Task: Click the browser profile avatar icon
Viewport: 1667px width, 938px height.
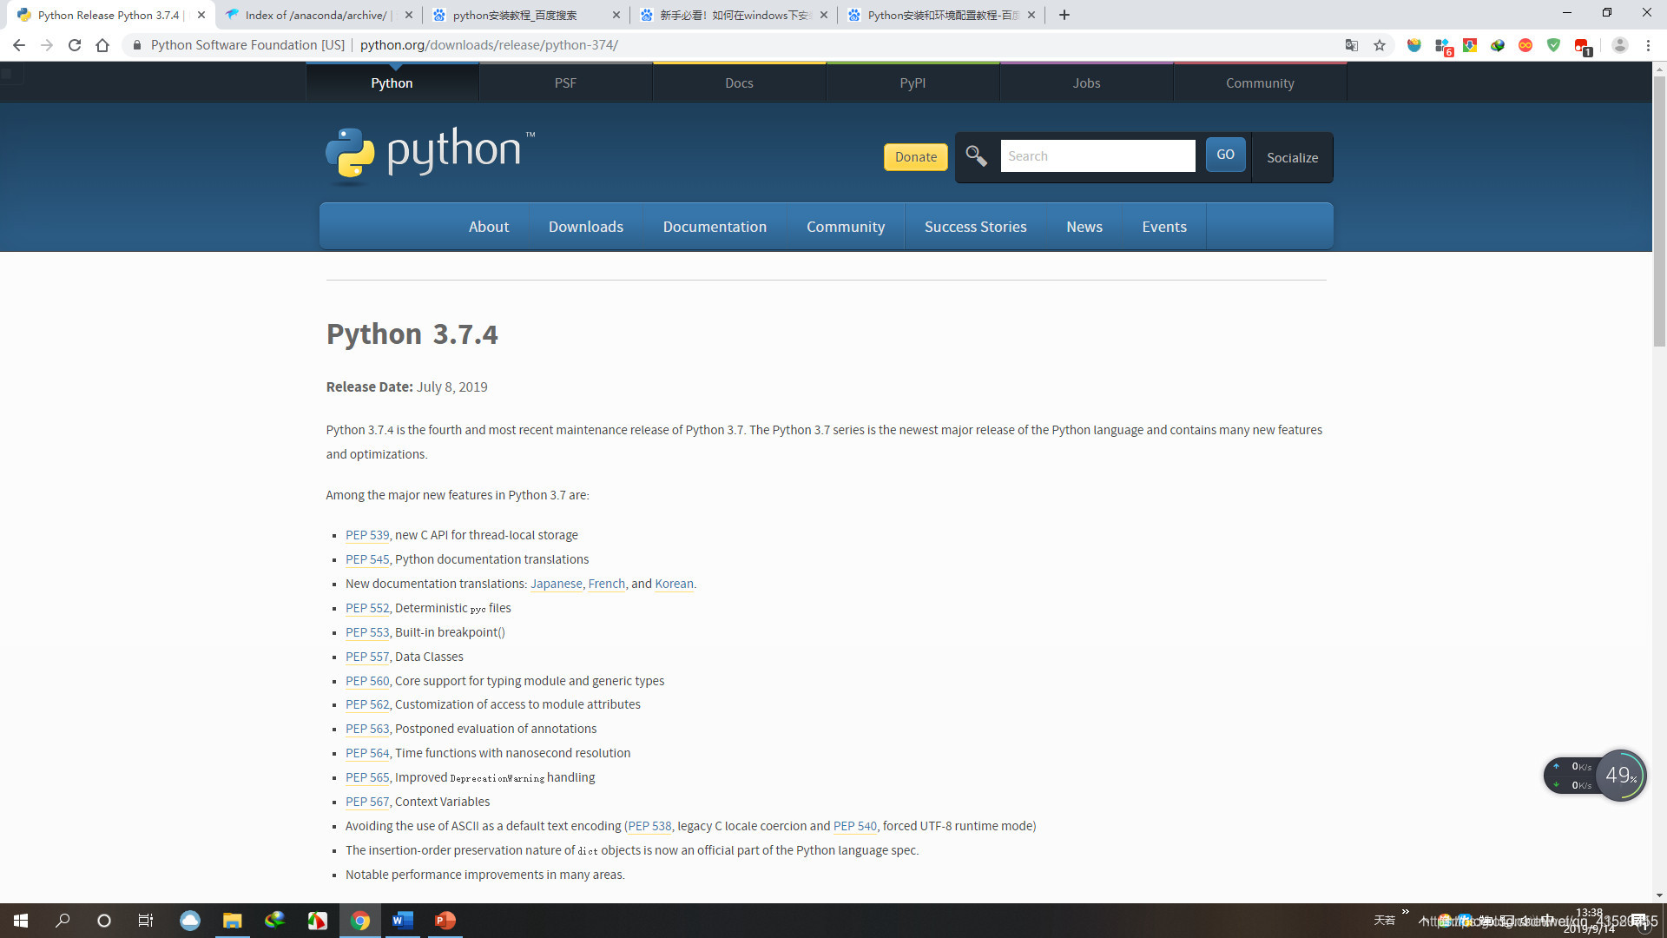Action: (1619, 45)
